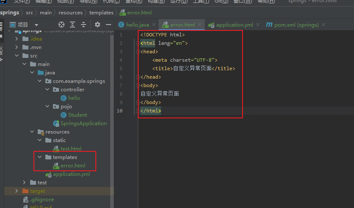Click breadcrumb 'springs'
Viewport: 354px width, 208px height.
click(9, 13)
